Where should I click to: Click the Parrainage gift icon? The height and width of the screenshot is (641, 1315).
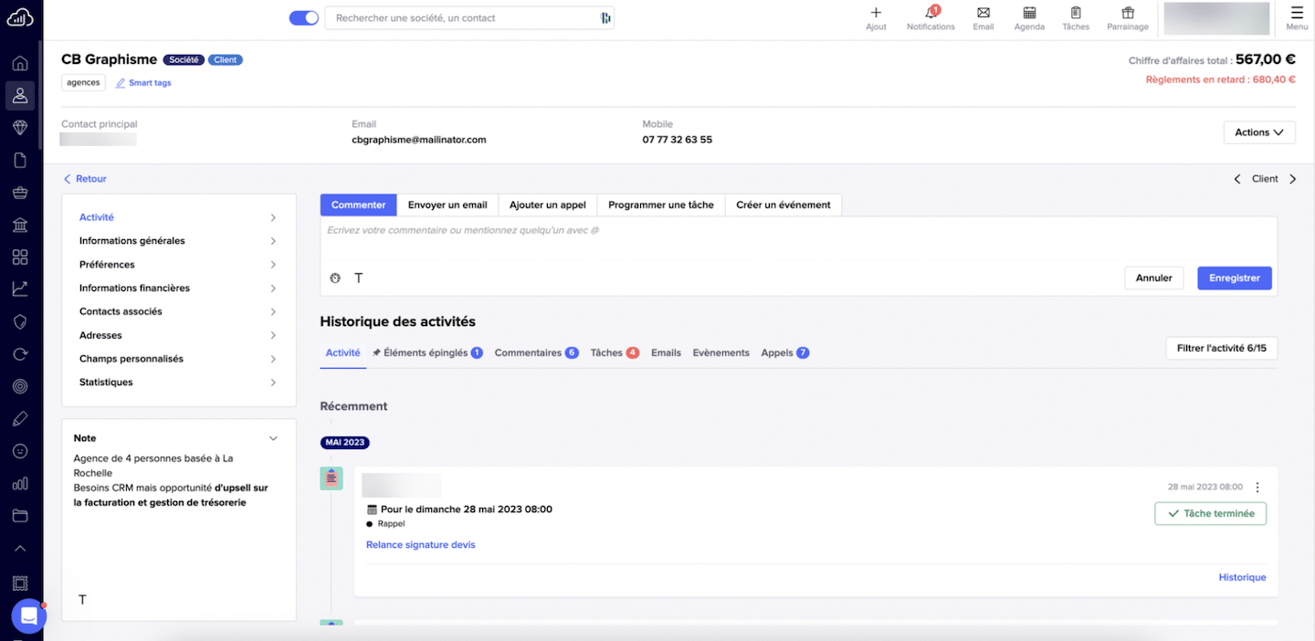coord(1128,14)
